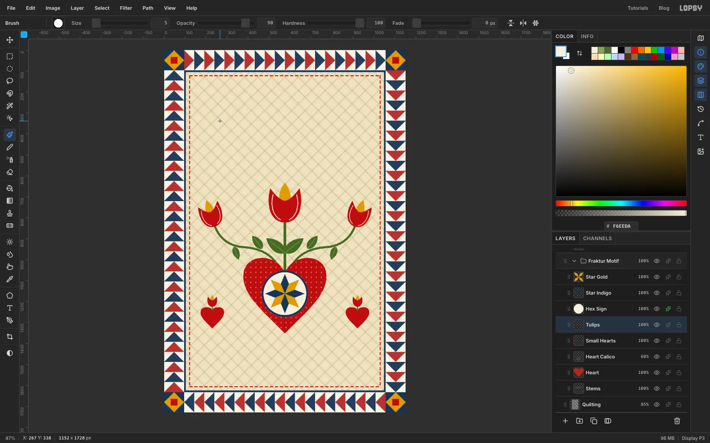The width and height of the screenshot is (710, 443).
Task: Click the foreground color swatch
Action: click(x=561, y=51)
